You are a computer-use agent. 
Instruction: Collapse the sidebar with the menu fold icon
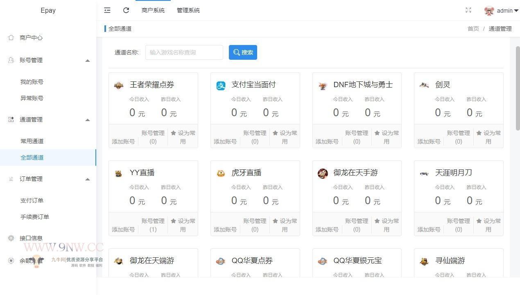107,10
